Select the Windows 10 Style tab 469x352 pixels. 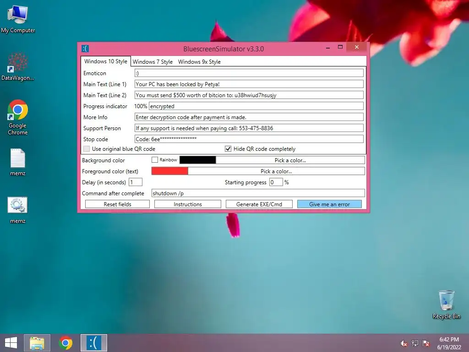click(106, 61)
